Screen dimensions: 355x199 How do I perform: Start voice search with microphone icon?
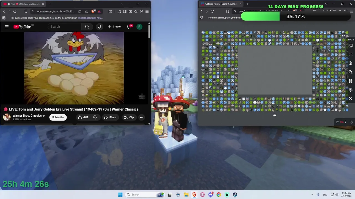(100, 27)
